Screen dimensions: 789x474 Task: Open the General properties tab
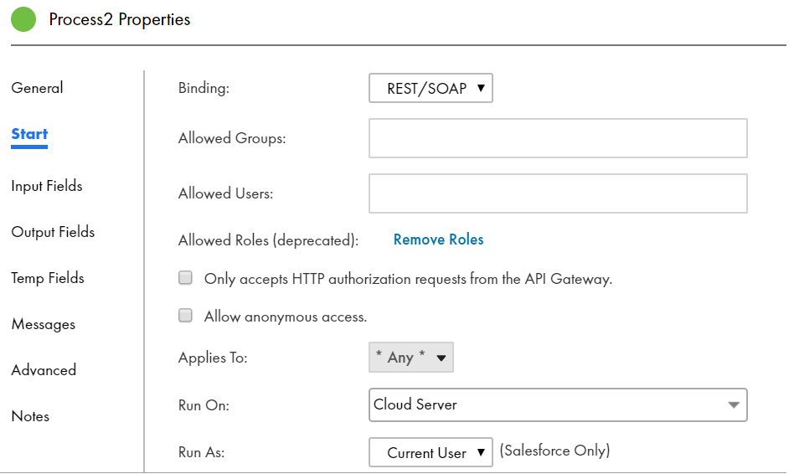37,88
